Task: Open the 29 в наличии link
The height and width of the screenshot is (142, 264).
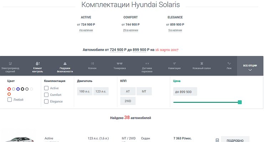Action: tap(131, 30)
